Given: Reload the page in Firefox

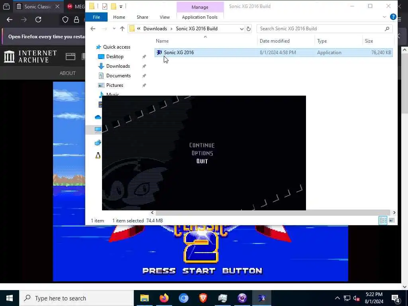Looking at the screenshot, I should click(x=38, y=20).
